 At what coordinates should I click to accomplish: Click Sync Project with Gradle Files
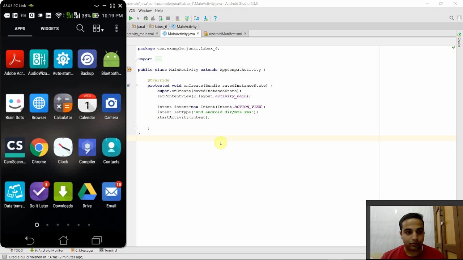(x=187, y=18)
